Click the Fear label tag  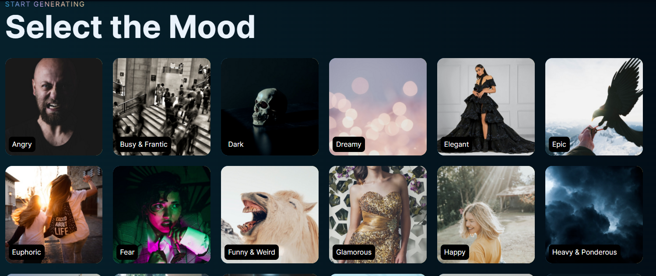click(127, 252)
